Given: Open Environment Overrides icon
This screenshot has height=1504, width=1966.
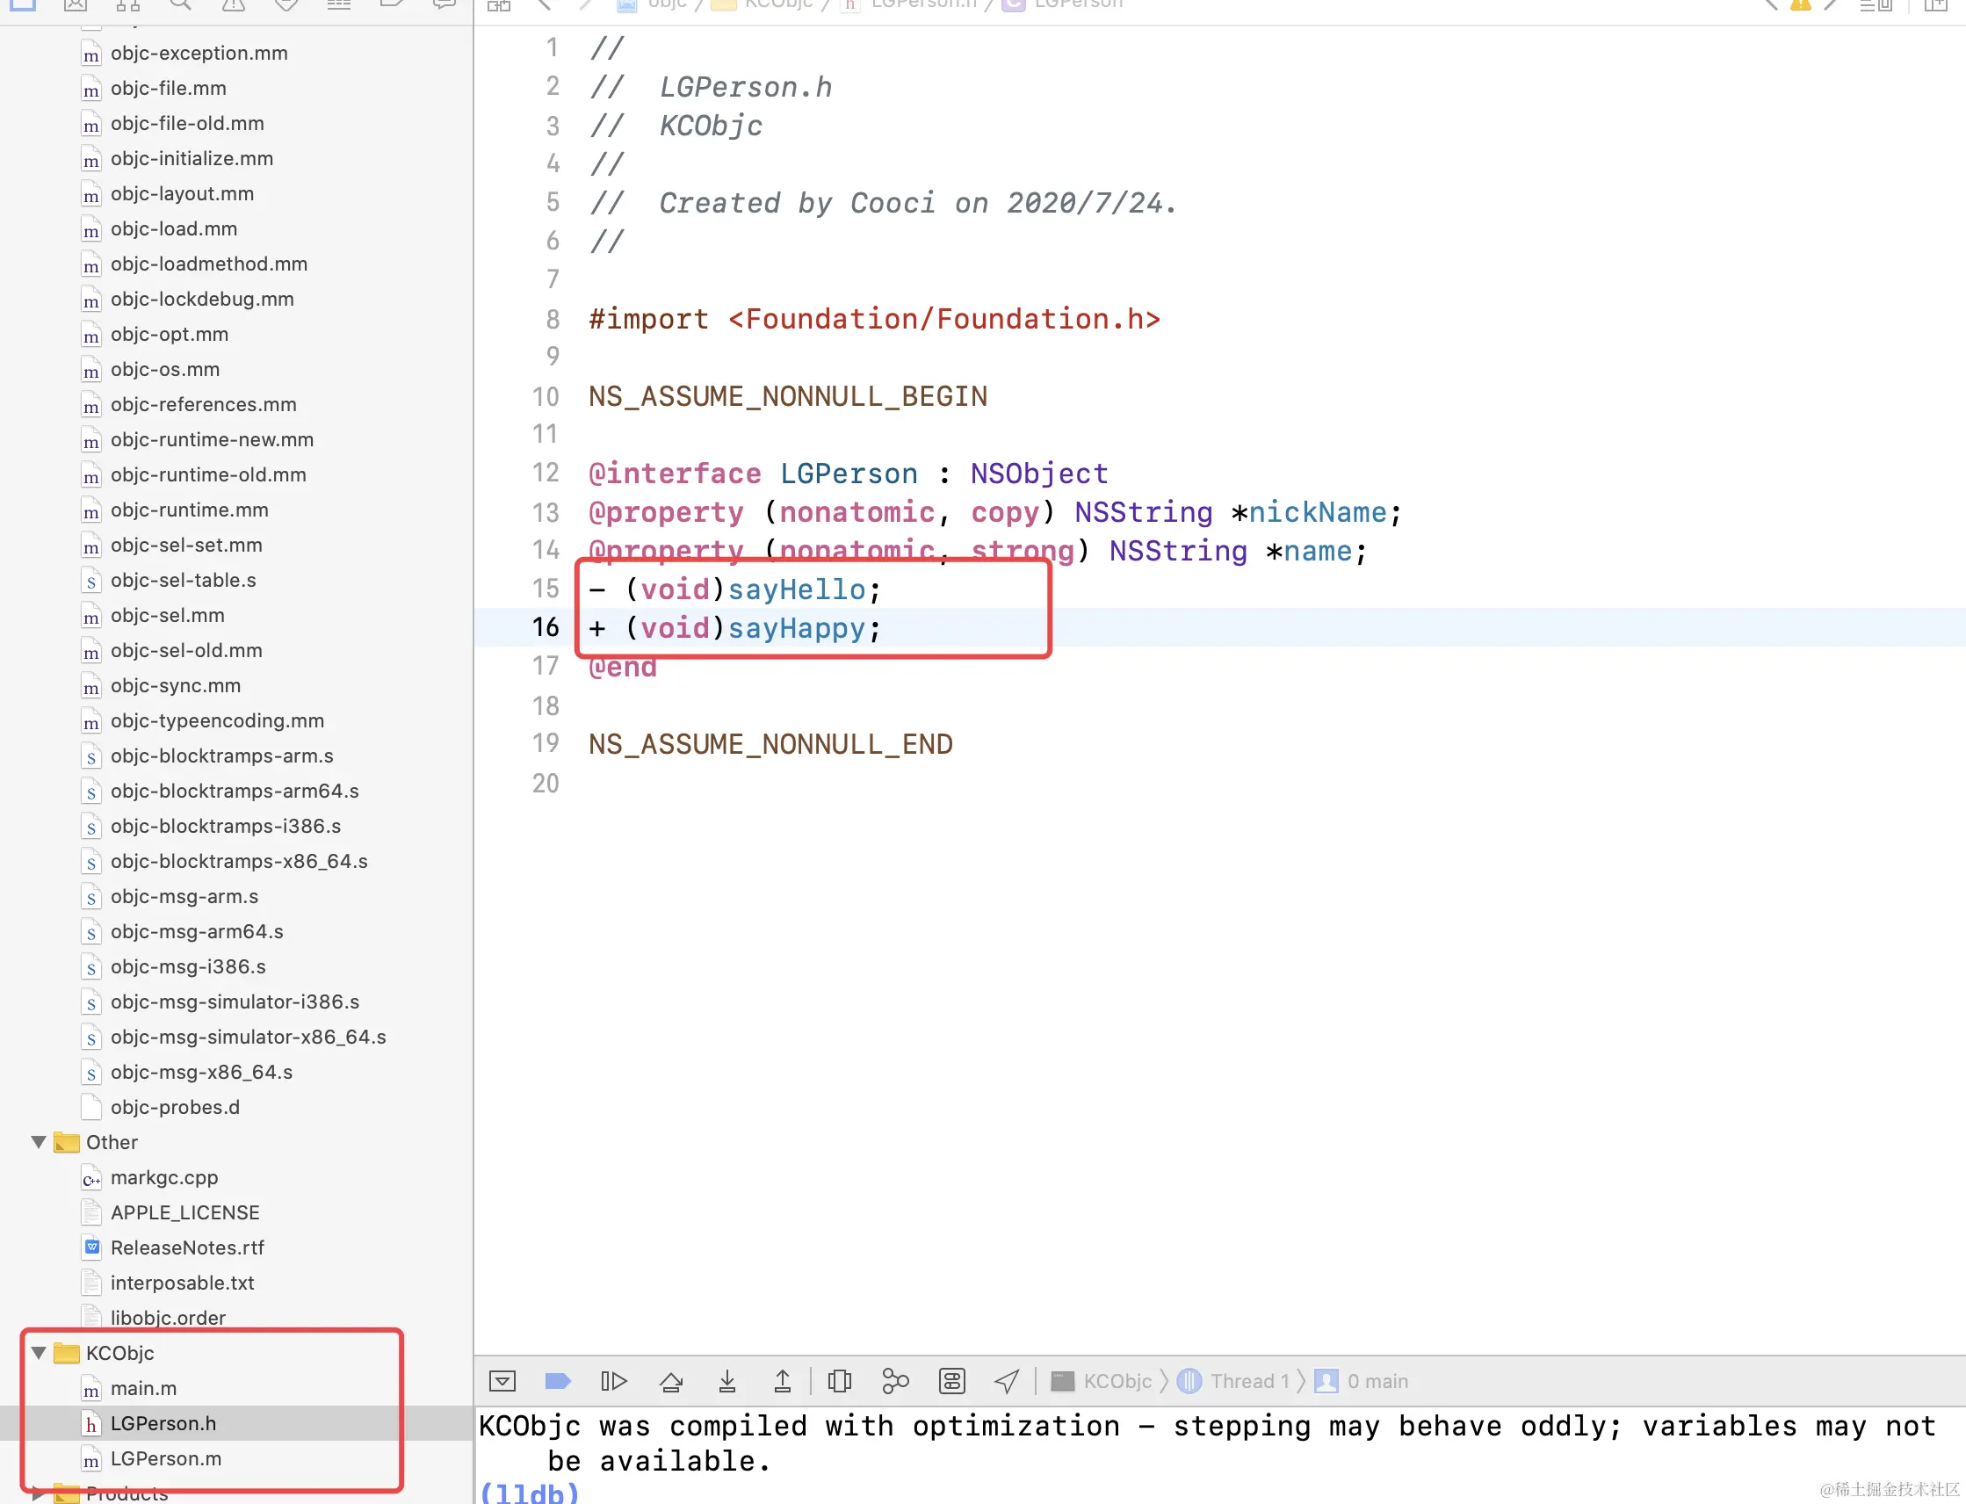Looking at the screenshot, I should (x=951, y=1381).
